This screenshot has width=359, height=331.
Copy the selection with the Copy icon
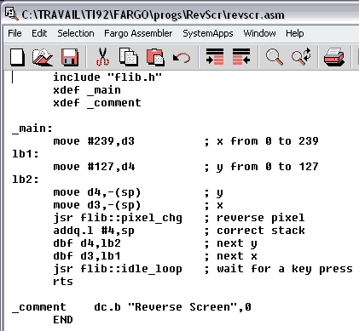[129, 57]
